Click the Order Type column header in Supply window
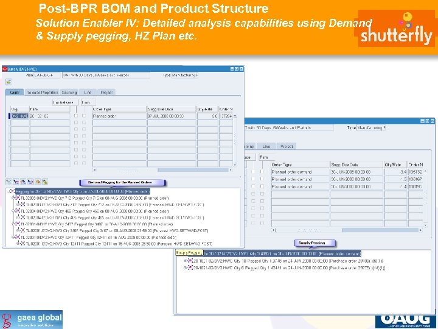Image resolution: width=438 pixels, height=329 pixels. click(119, 109)
